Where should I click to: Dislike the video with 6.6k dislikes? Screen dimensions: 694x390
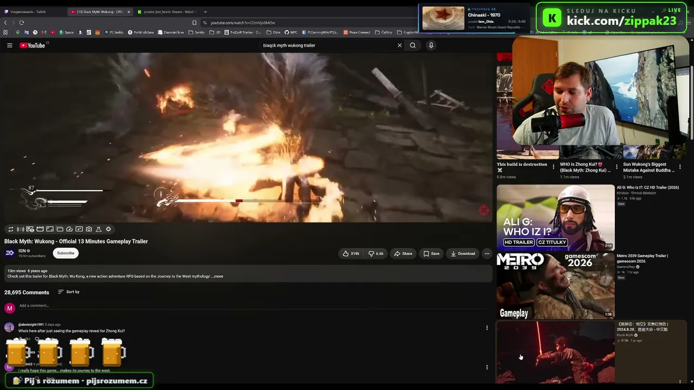376,253
